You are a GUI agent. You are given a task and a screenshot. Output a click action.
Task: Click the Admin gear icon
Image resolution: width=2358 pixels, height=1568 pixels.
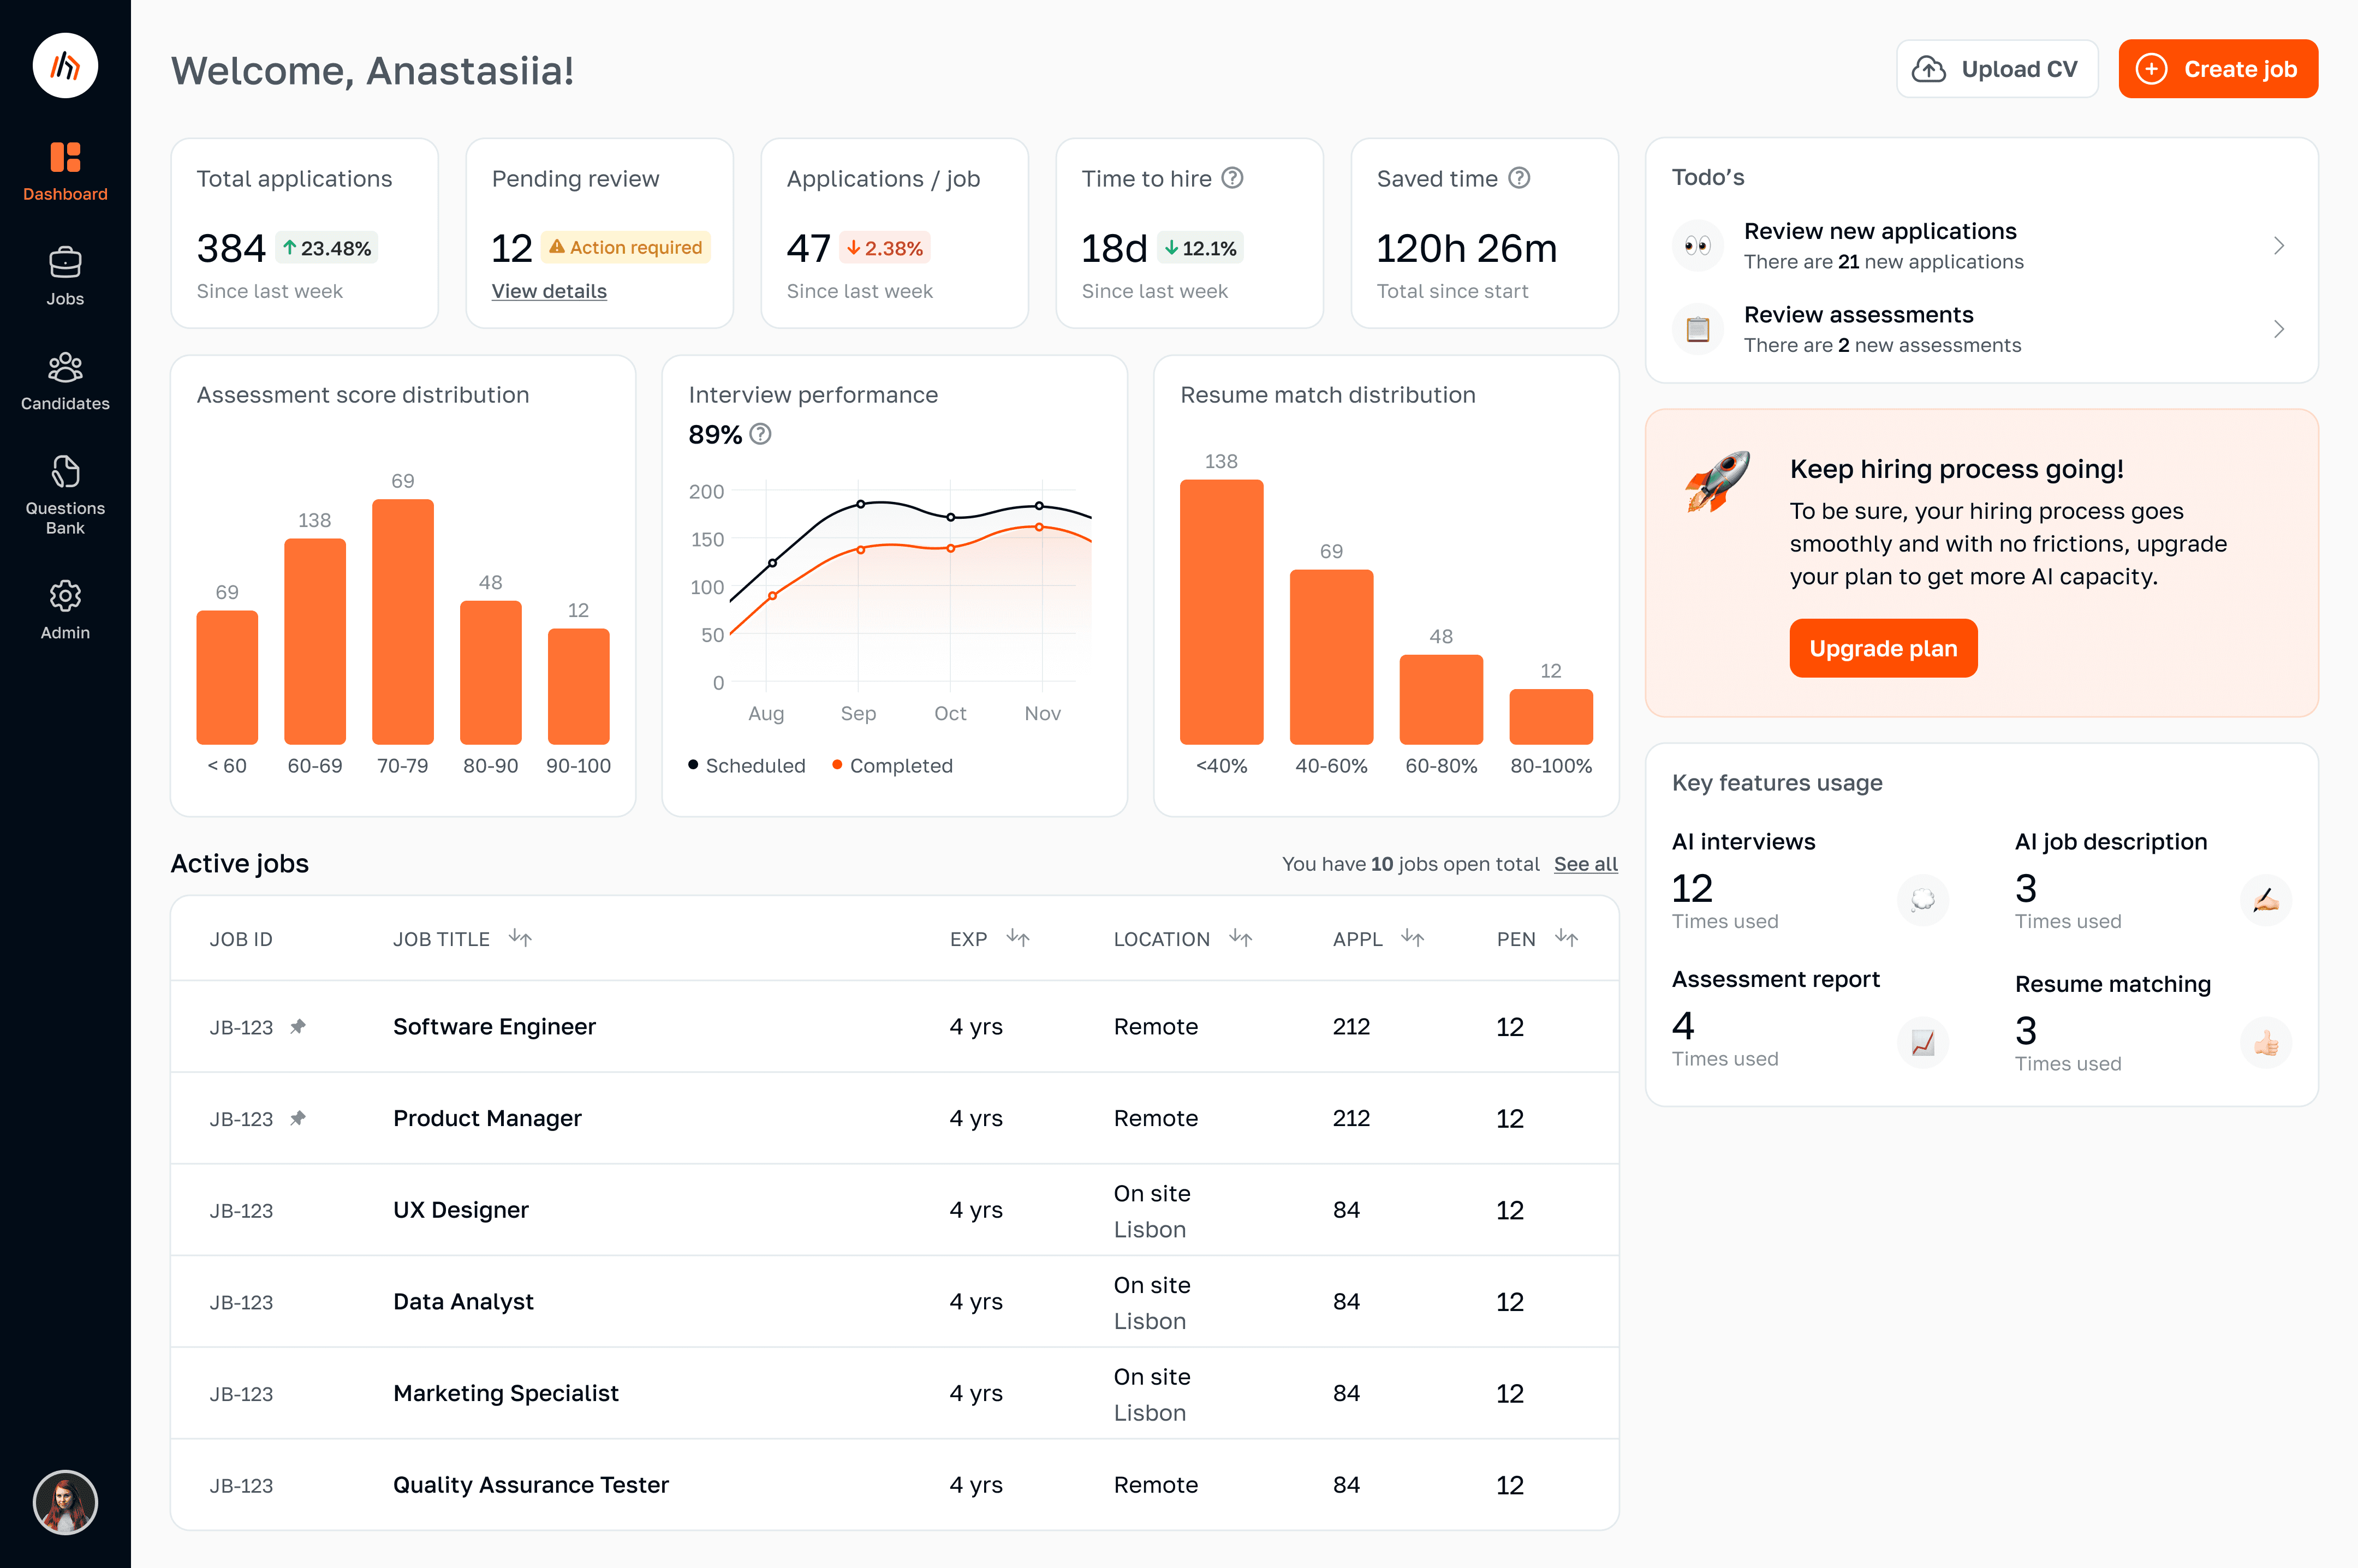65,596
